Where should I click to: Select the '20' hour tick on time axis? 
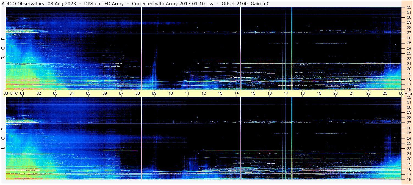point(336,93)
